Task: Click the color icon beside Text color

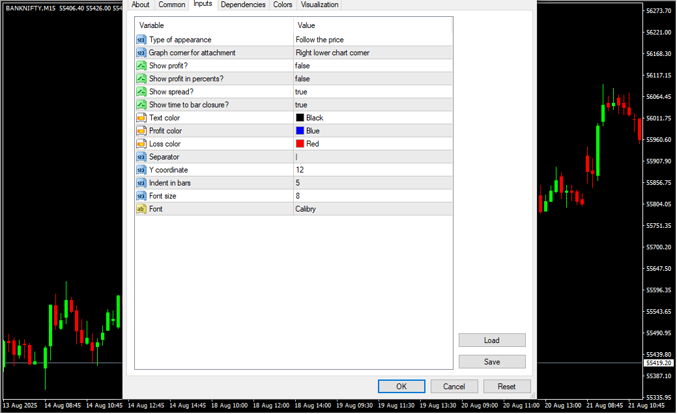Action: click(141, 118)
